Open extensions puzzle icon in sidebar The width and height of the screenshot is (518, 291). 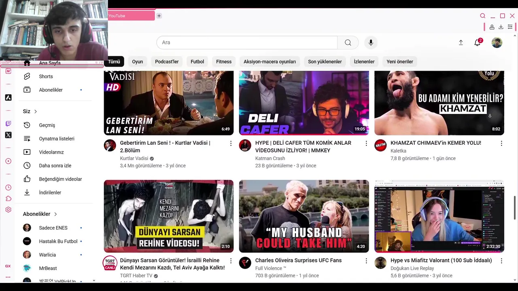[x=8, y=198]
